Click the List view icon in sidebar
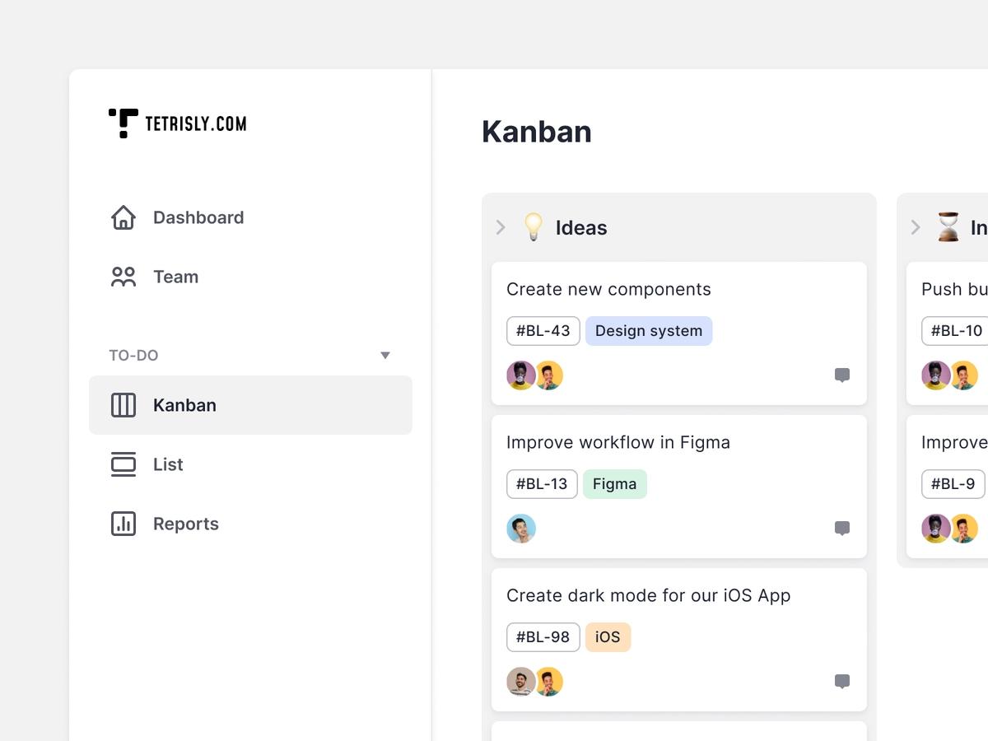Image resolution: width=988 pixels, height=741 pixels. pos(123,464)
